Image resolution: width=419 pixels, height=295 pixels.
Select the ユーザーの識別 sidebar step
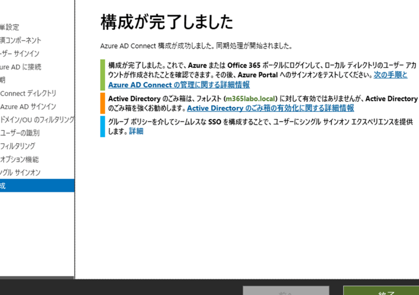(x=20, y=133)
